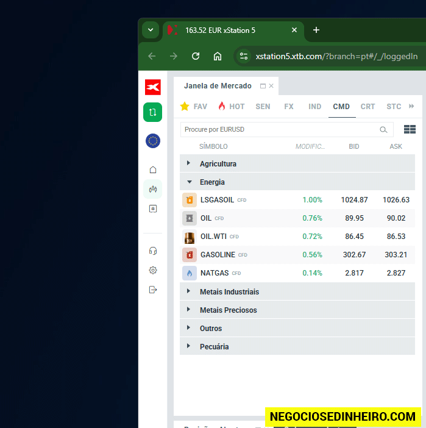Open the settings gear icon
Viewport: 426px width, 428px height.
click(x=153, y=270)
